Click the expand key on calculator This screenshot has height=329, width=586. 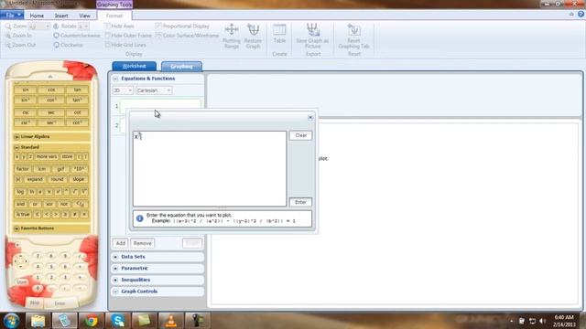point(35,179)
